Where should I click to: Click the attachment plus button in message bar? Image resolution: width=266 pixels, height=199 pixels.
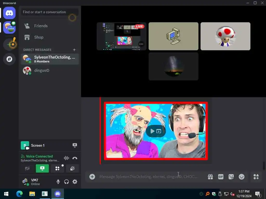[92, 177]
